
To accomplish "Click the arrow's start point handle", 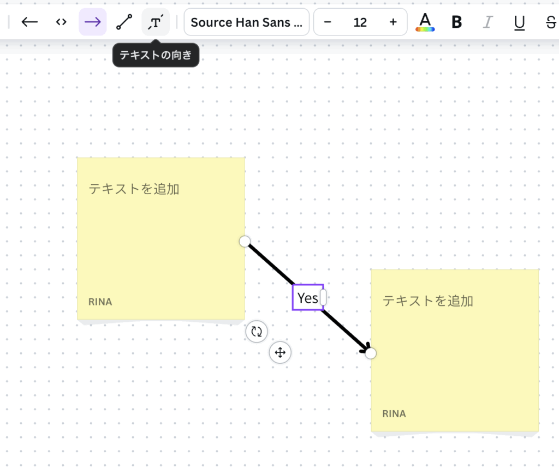I will point(245,241).
